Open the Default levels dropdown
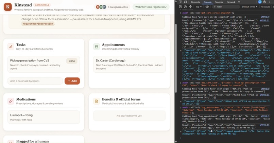 point(250,7)
